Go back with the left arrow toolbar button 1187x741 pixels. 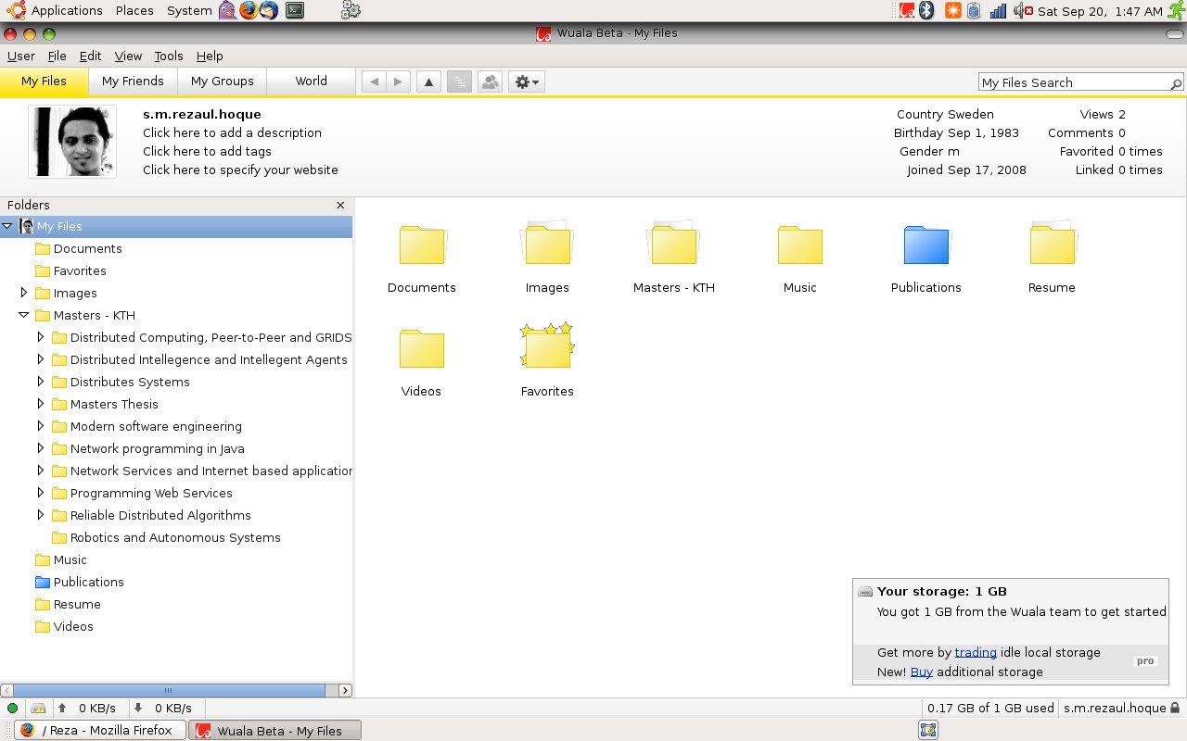coord(374,82)
